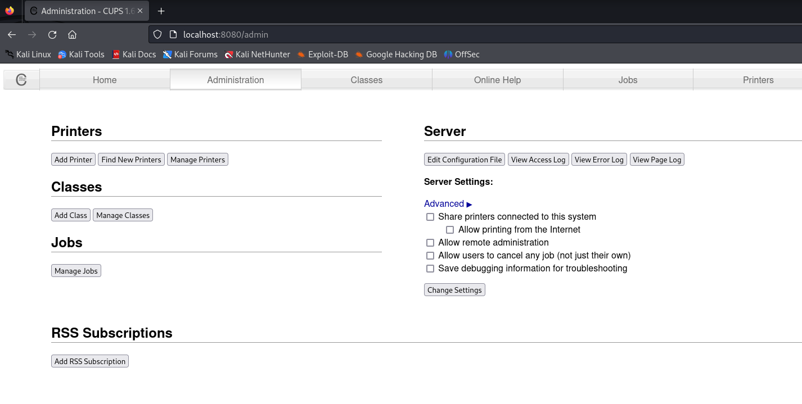Enable Share printers connected to this system
This screenshot has width=802, height=404.
pyautogui.click(x=430, y=217)
